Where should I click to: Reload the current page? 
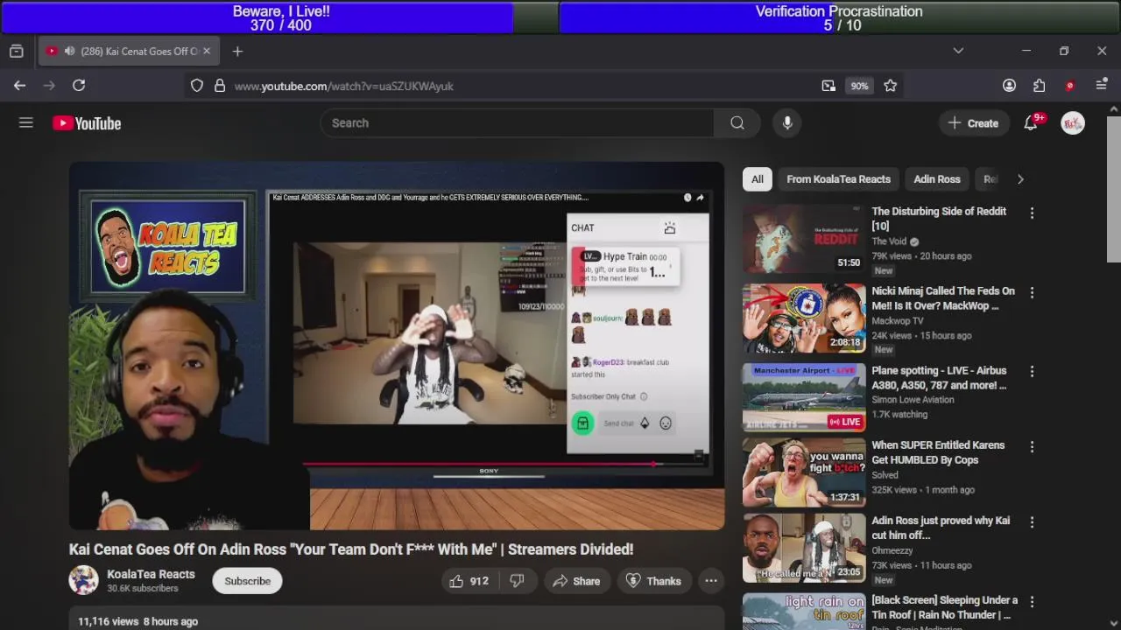(79, 86)
